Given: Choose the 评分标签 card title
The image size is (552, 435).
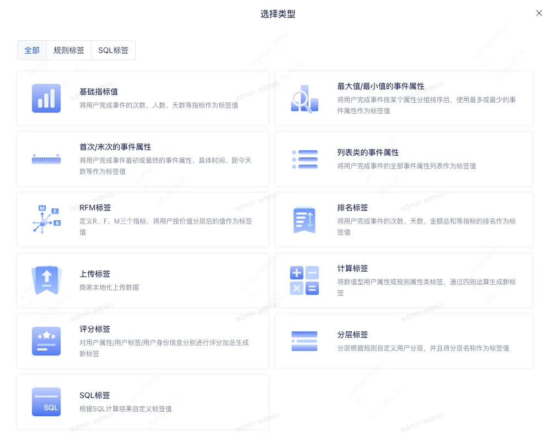Looking at the screenshot, I should coord(95,329).
